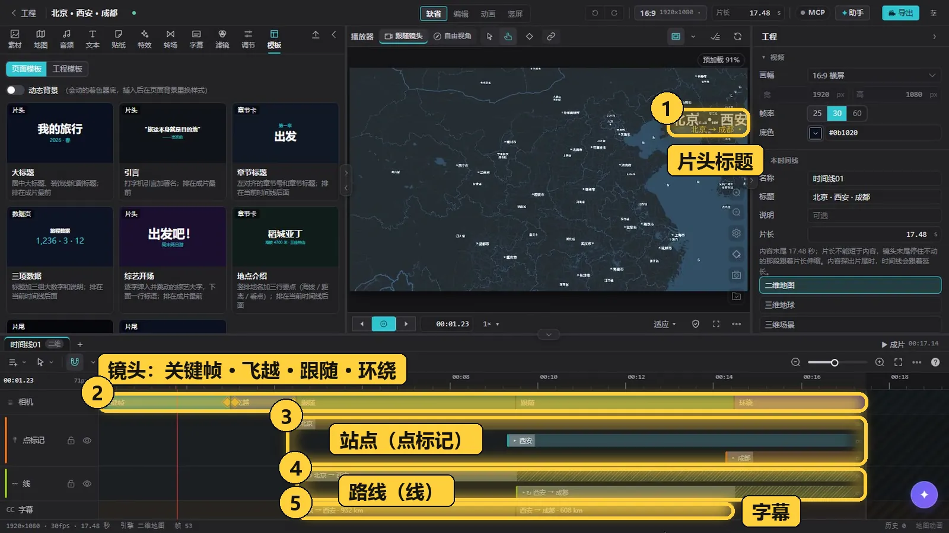This screenshot has width=949, height=533.
Task: Open the 适应 fit zoom dropdown
Action: 664,324
